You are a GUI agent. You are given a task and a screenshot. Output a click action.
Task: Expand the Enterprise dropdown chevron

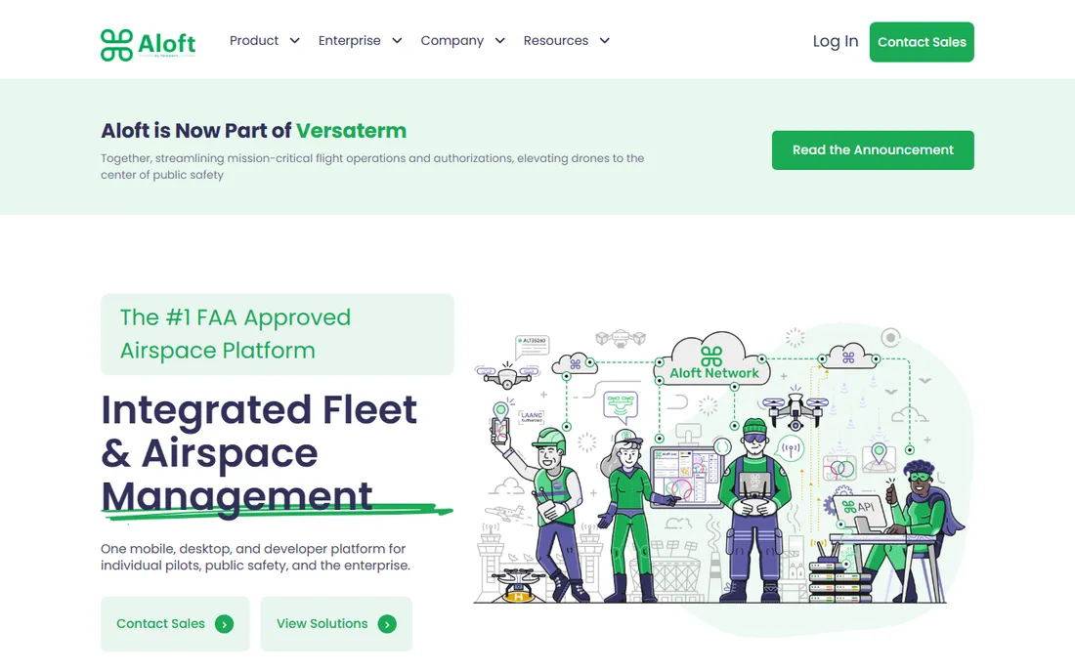[397, 40]
